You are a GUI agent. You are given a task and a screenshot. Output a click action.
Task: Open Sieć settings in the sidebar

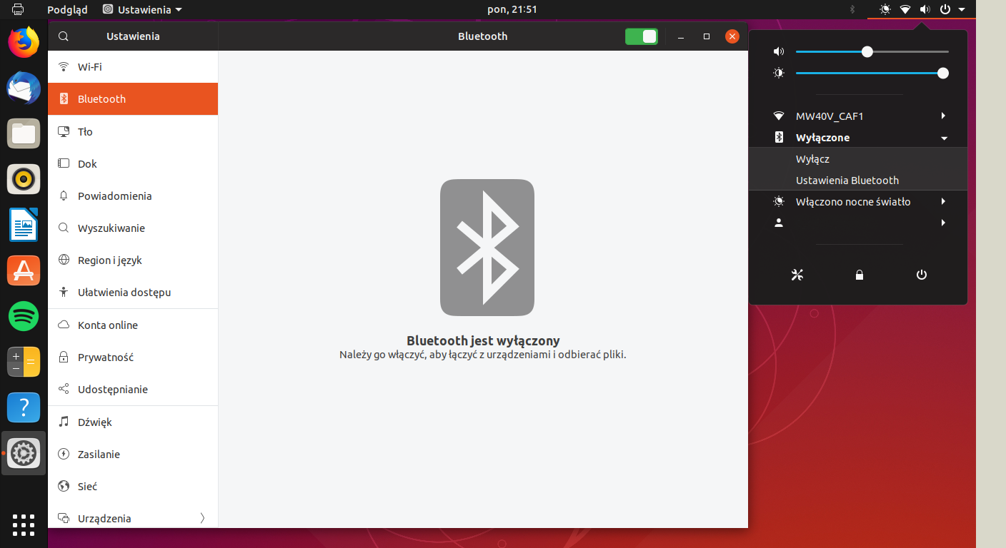133,486
